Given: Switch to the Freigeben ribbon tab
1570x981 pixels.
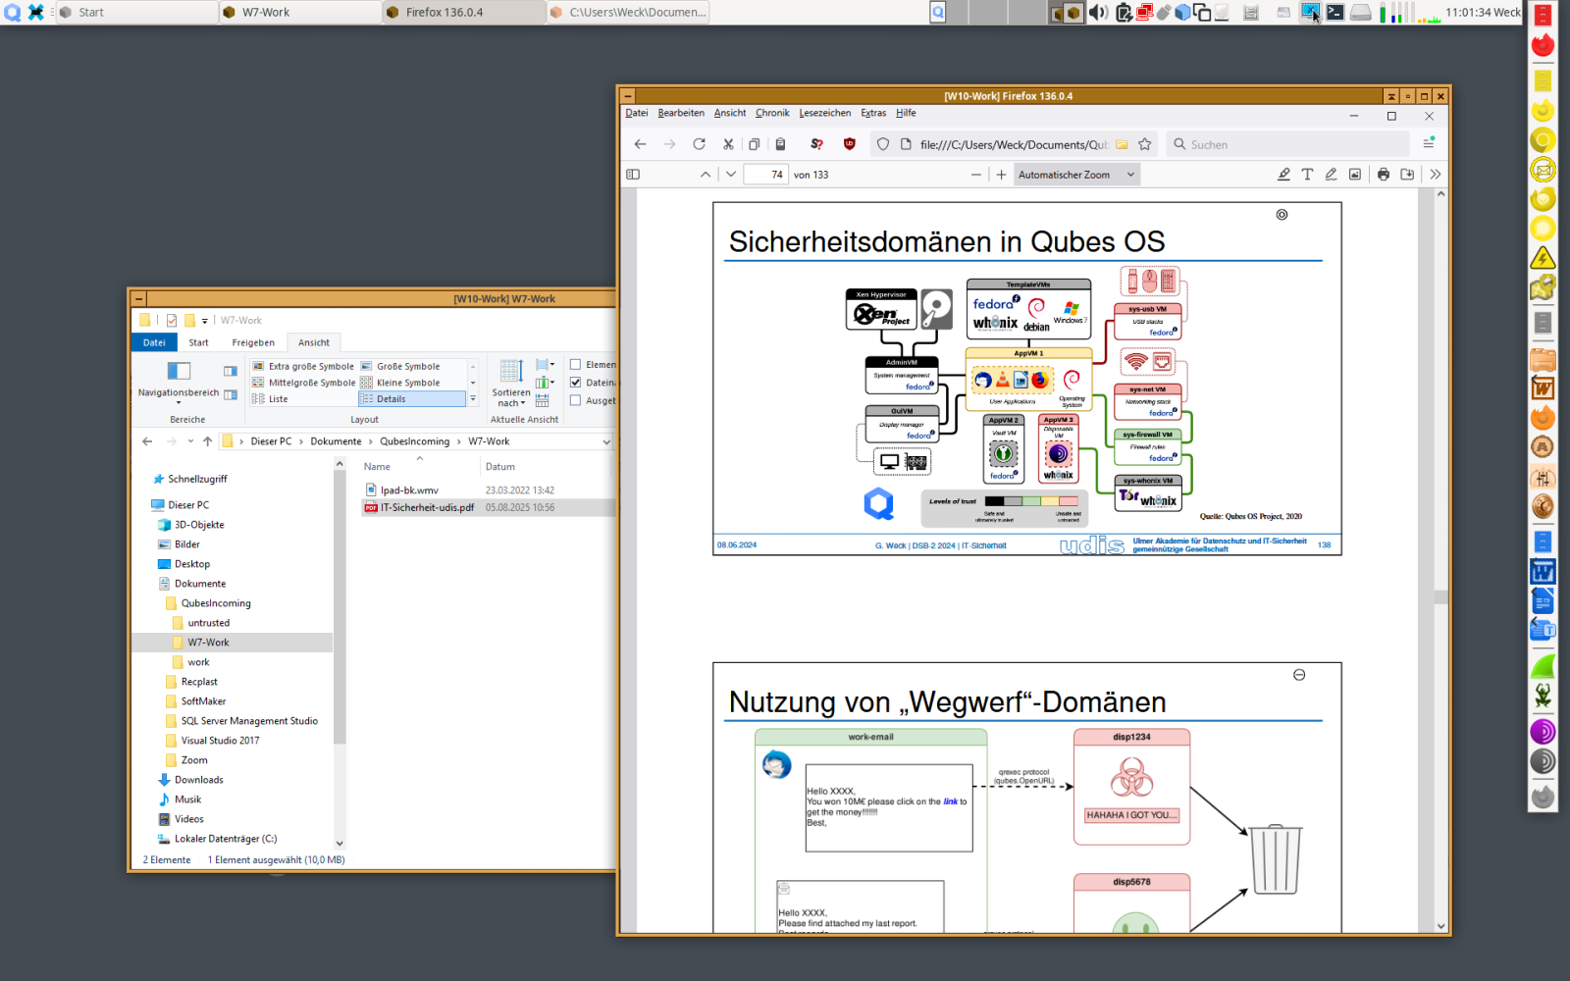Looking at the screenshot, I should [253, 342].
